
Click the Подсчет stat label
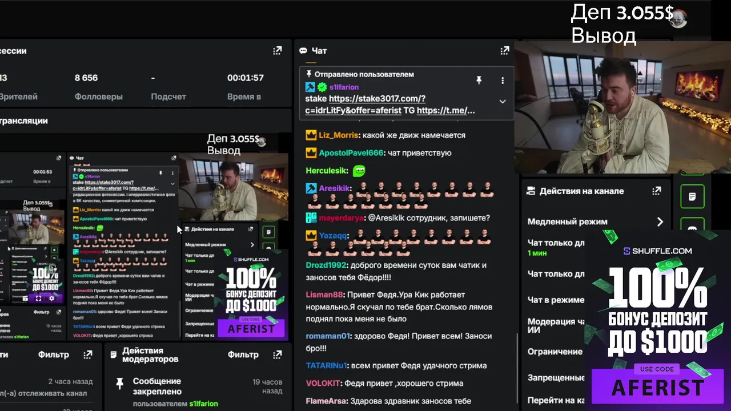(x=168, y=96)
